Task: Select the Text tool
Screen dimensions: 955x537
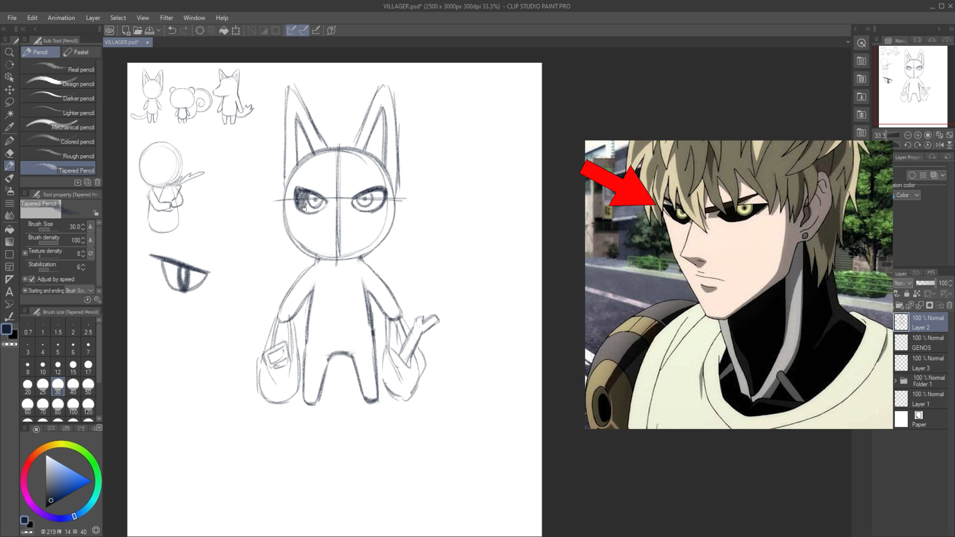Action: pyautogui.click(x=9, y=292)
